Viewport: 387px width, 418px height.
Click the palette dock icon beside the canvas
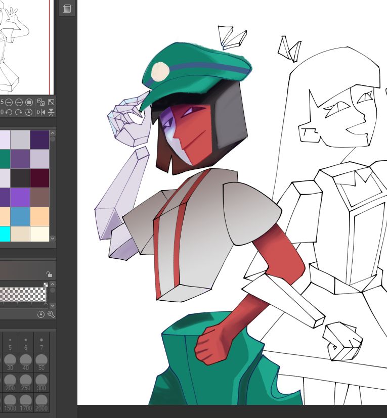point(67,9)
